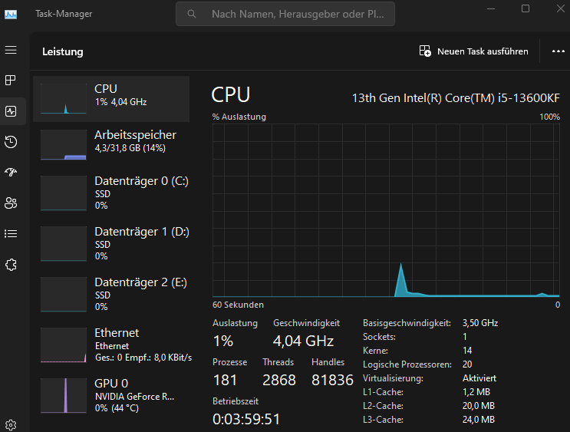This screenshot has width=570, height=432.
Task: Open the three-dot more options menu
Action: point(558,51)
